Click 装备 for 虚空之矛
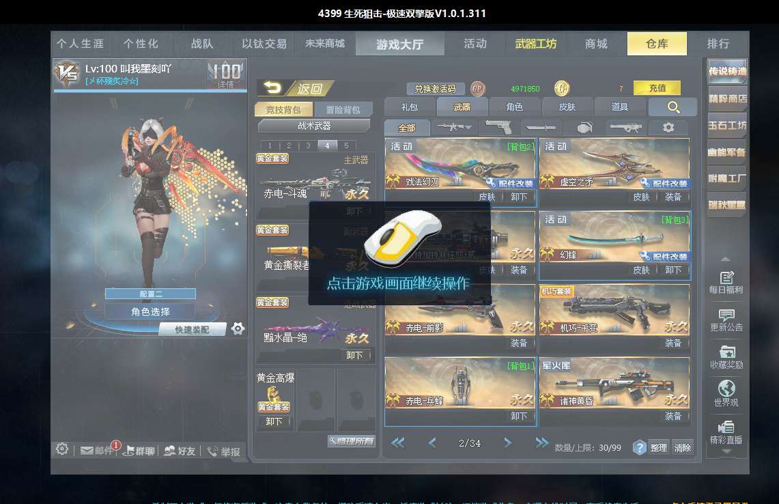 (x=673, y=197)
